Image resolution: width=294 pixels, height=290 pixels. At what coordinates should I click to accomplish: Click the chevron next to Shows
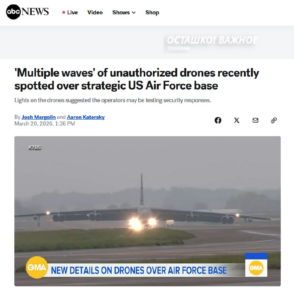click(134, 13)
